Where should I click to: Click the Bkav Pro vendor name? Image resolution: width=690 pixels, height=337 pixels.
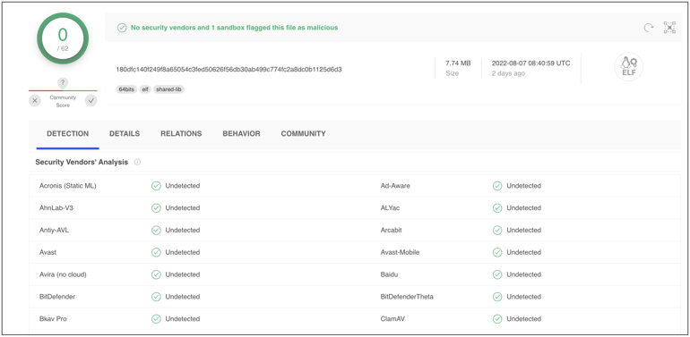coord(53,319)
